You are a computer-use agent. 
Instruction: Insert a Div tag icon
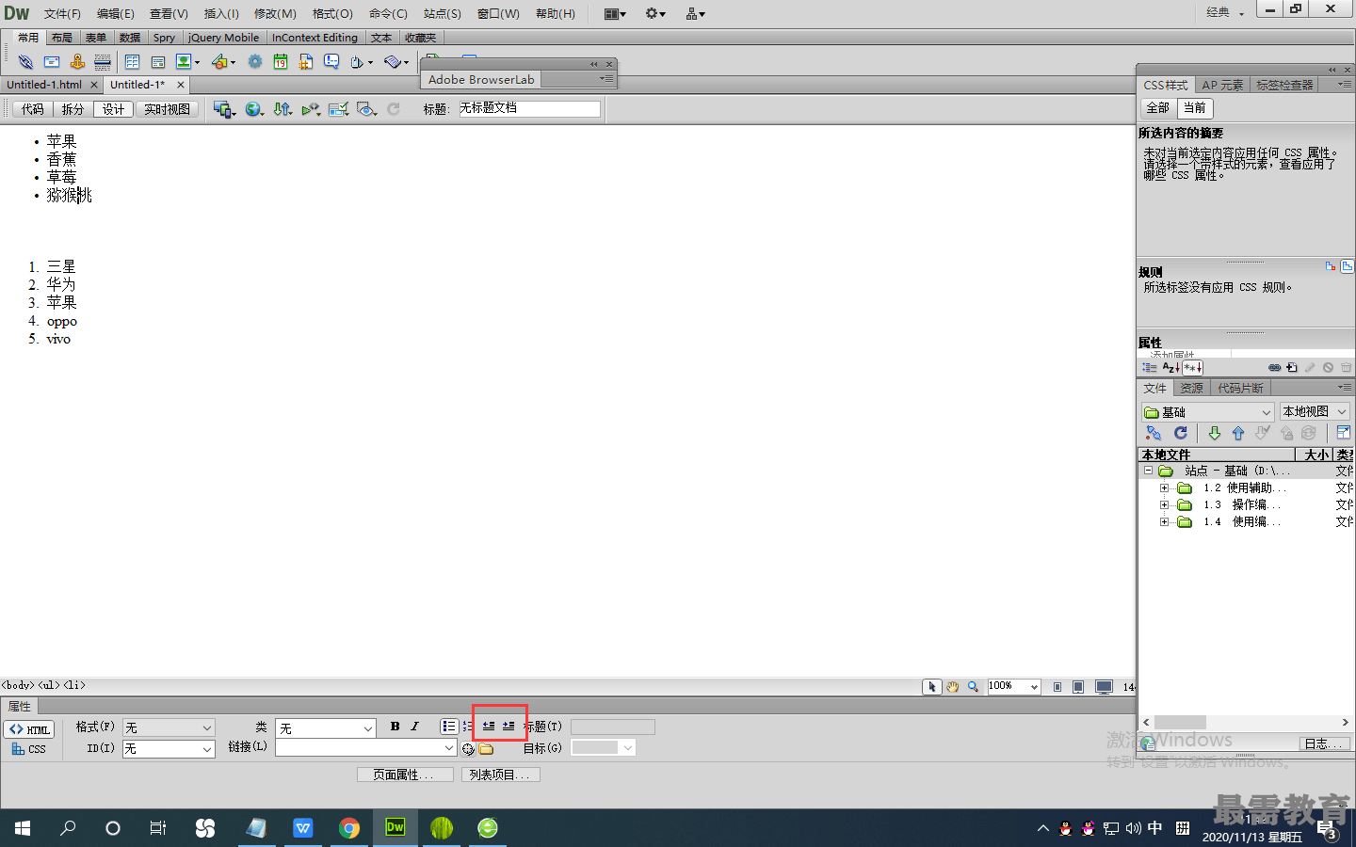coord(158,62)
